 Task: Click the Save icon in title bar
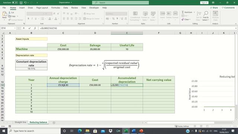point(21,3)
